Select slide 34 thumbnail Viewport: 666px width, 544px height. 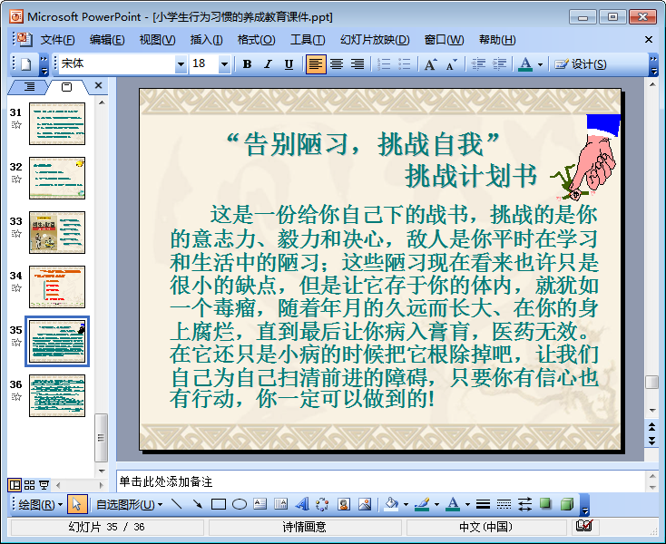tap(57, 287)
